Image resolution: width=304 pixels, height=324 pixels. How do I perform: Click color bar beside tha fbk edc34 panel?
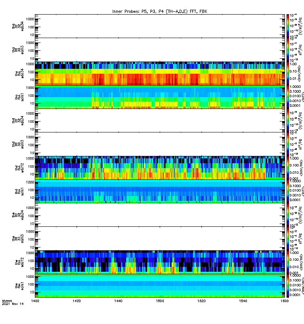click(x=288, y=73)
